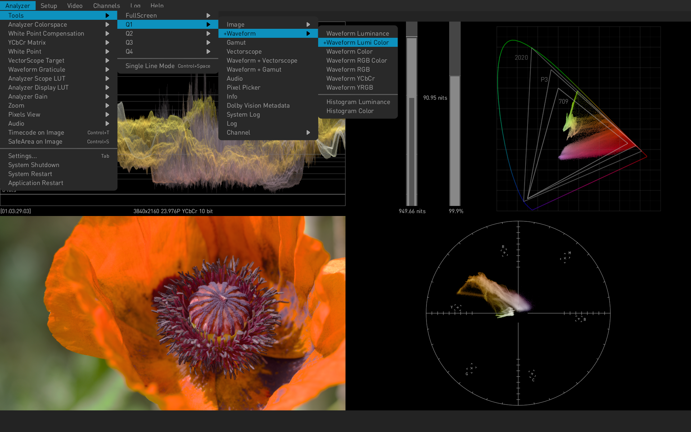Open the Image submenu arrow
This screenshot has height=432, width=691.
pos(308,24)
